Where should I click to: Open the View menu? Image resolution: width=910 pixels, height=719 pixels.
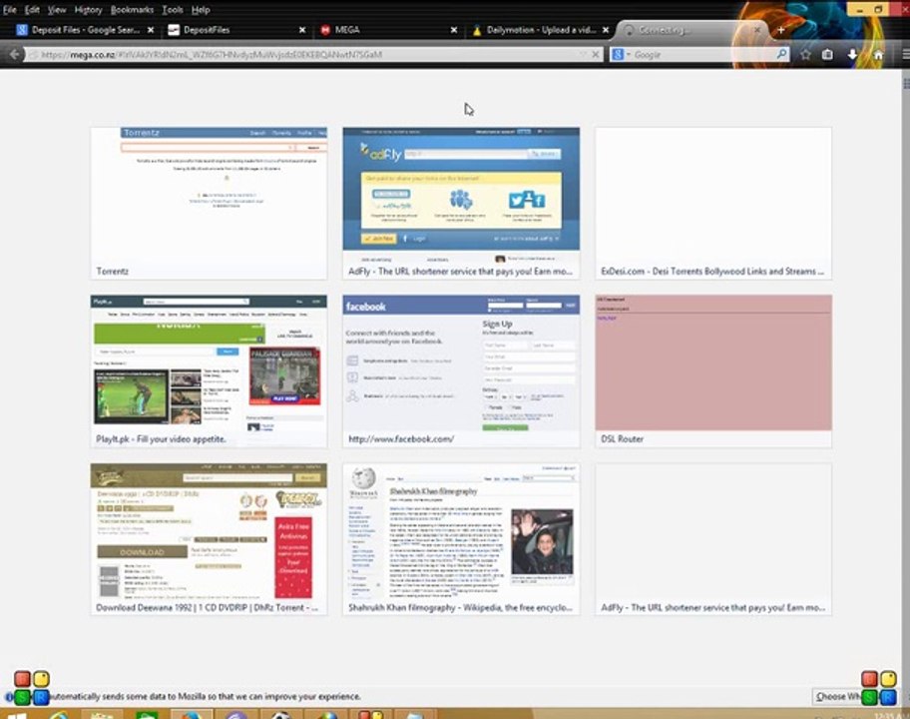tap(57, 9)
